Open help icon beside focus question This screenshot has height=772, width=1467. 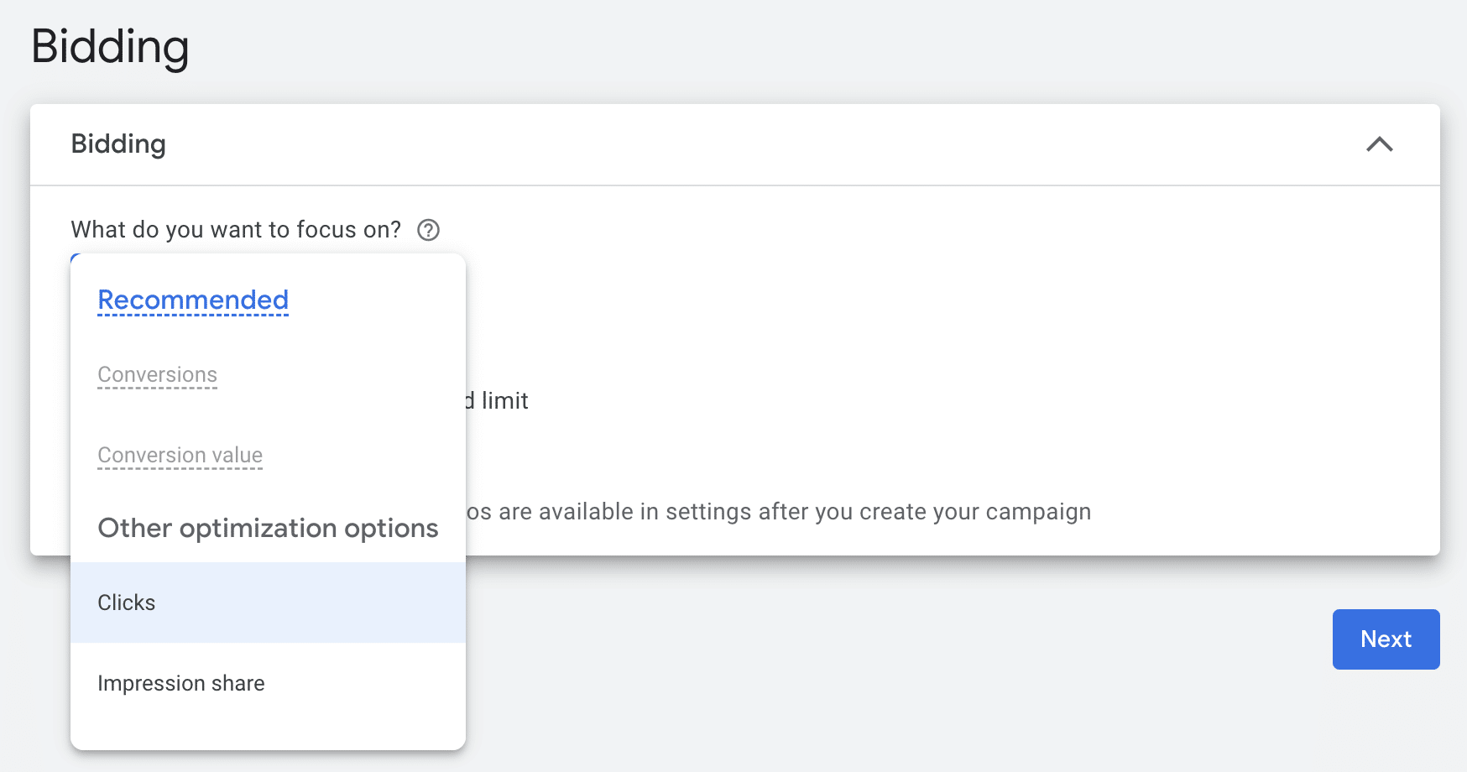[428, 230]
